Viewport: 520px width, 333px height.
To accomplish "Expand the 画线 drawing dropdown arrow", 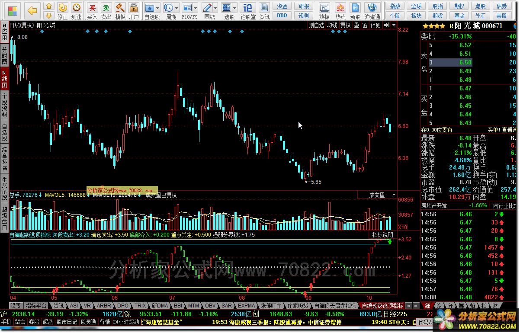I will (215, 8).
